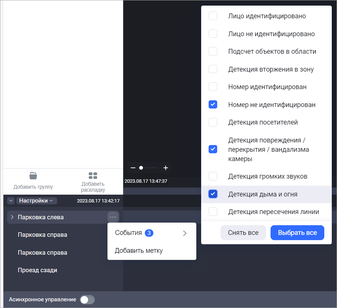Click the Снять все button
337x308 pixels.
(x=243, y=233)
